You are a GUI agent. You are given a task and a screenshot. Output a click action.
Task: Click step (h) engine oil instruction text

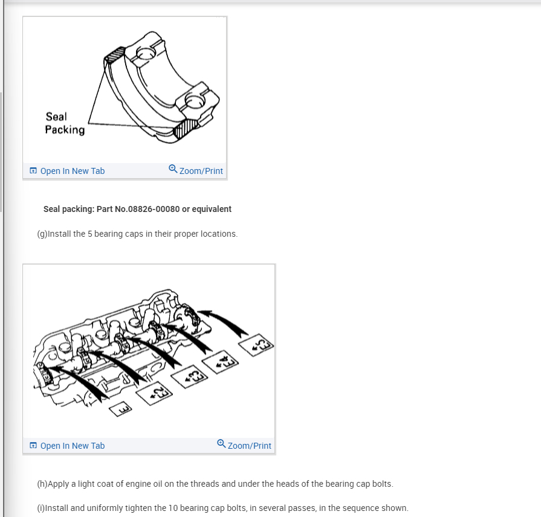point(215,484)
